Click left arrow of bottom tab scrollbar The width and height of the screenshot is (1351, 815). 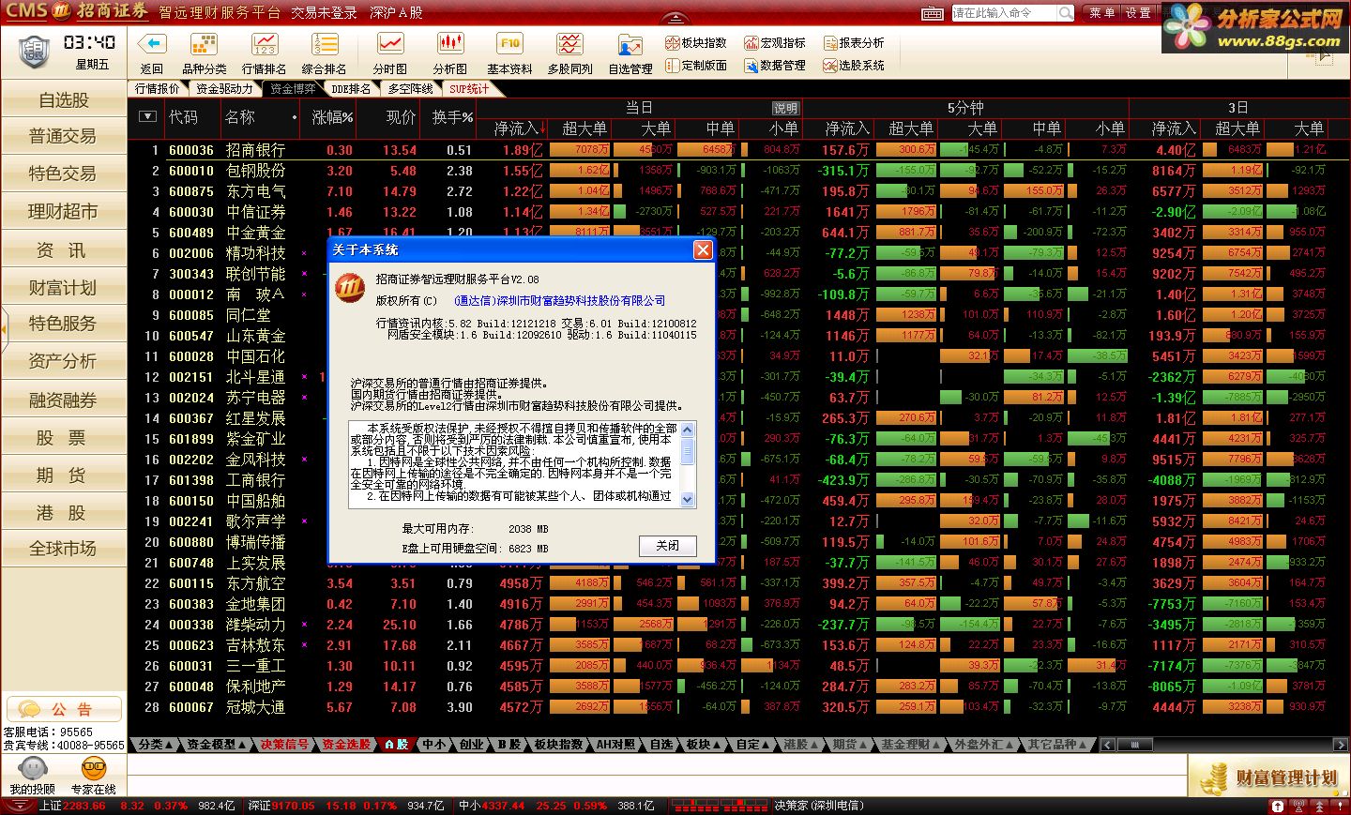click(x=1108, y=745)
